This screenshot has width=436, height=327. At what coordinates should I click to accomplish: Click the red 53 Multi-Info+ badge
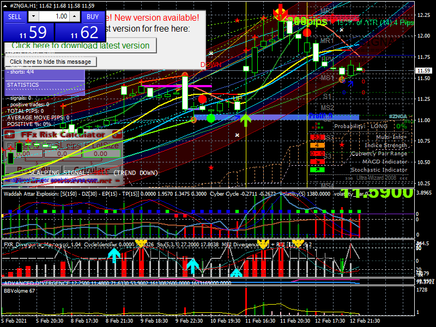coord(317,137)
